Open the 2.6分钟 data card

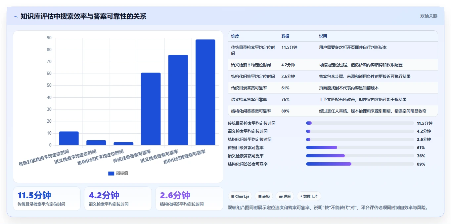(189, 199)
